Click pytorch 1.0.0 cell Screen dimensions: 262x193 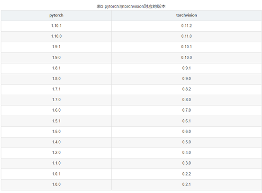pyautogui.click(x=56, y=184)
